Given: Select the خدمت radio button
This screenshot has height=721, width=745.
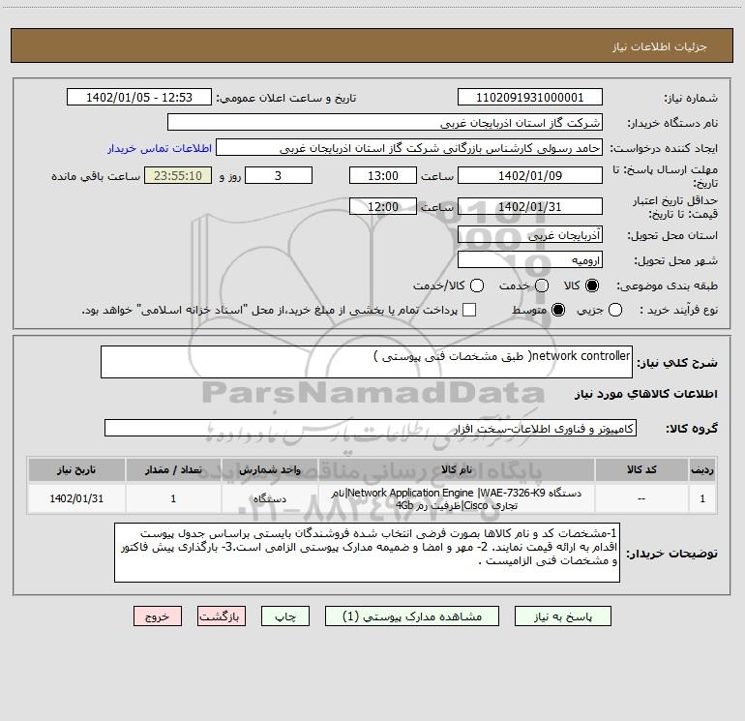Looking at the screenshot, I should pyautogui.click(x=542, y=285).
